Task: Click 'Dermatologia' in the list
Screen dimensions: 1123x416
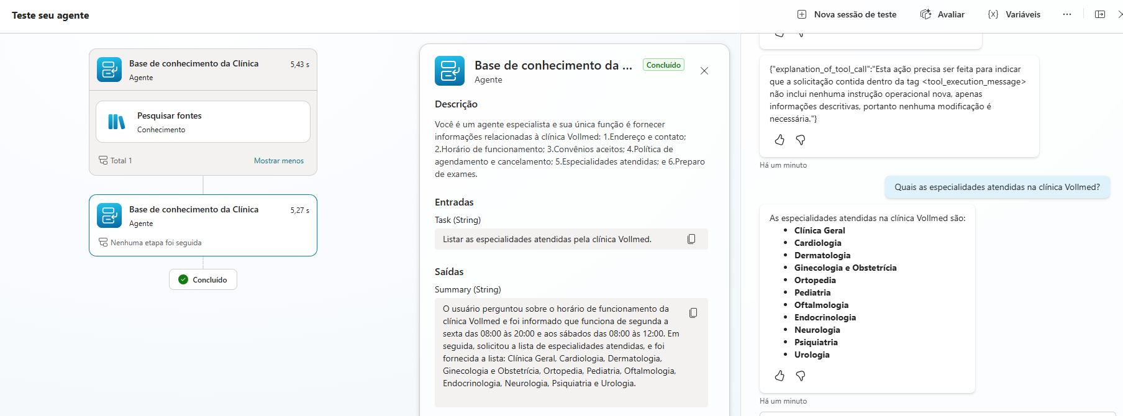Action: tap(822, 255)
